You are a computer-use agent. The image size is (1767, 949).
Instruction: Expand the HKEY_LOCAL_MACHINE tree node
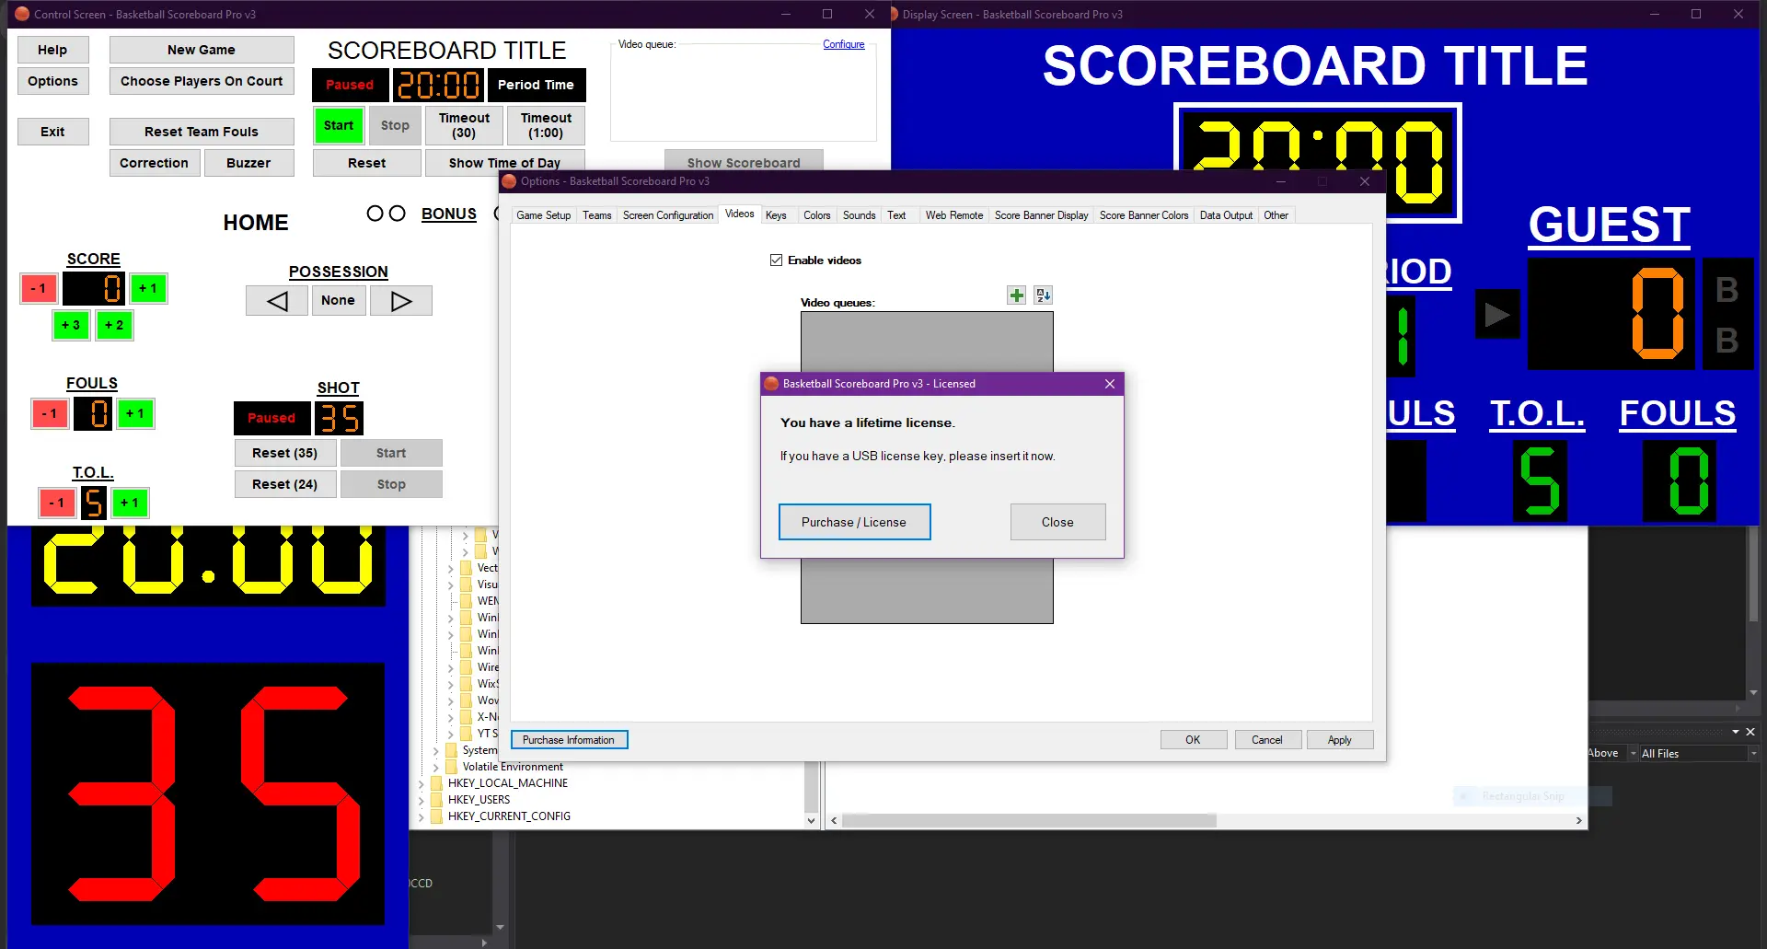coord(422,784)
